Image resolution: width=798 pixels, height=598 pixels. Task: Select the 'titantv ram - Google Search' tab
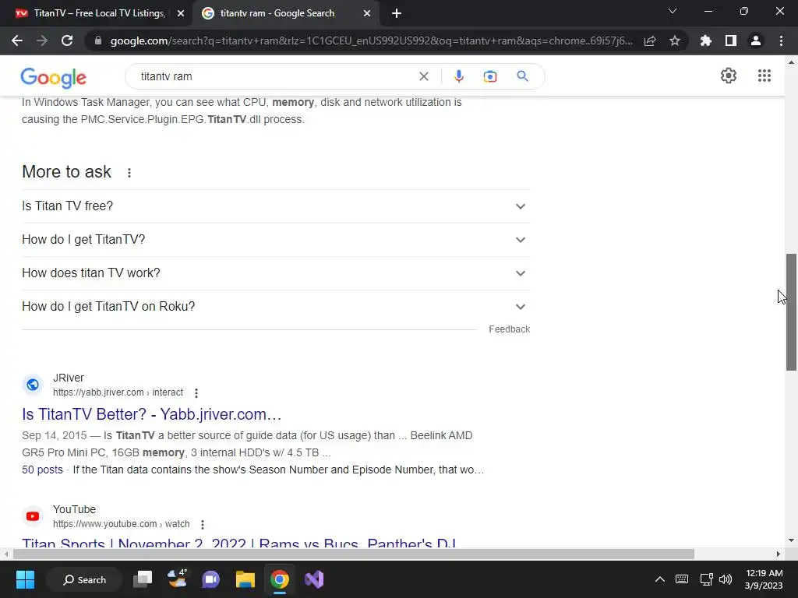click(277, 14)
